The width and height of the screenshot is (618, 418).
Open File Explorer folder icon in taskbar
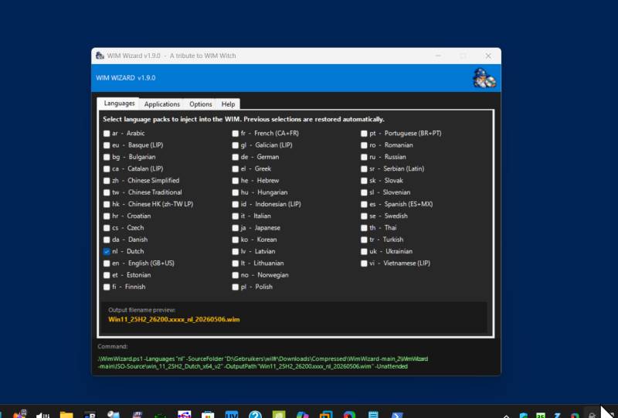[x=66, y=415]
